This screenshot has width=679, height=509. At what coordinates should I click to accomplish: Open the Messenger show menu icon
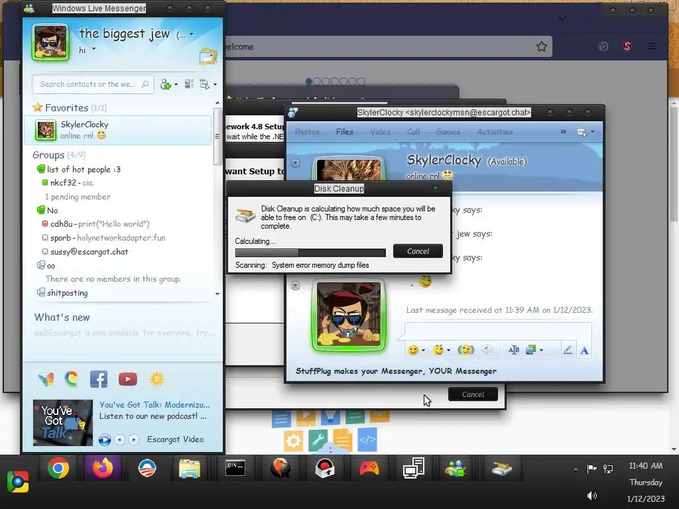204,84
